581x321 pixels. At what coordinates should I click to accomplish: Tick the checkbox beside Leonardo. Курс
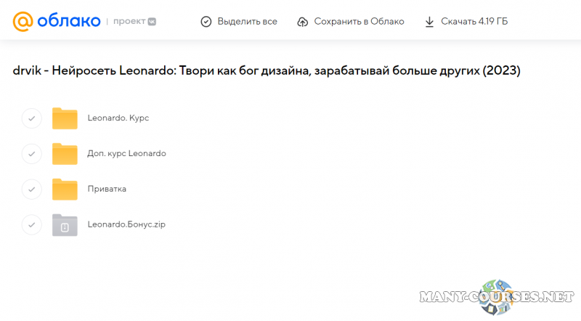pos(31,118)
